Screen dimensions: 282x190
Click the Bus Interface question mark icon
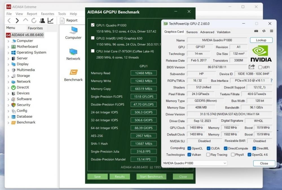271,81
